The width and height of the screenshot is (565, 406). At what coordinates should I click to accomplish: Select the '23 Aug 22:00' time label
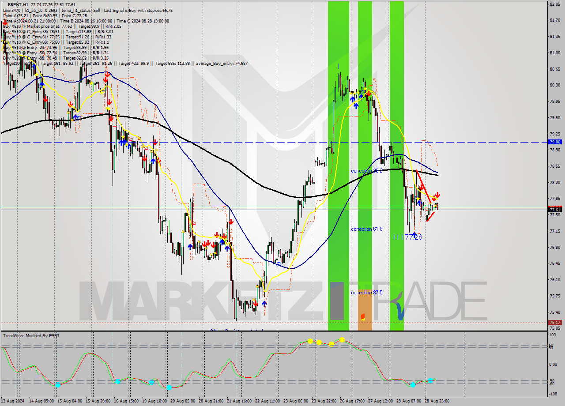coord(324,401)
